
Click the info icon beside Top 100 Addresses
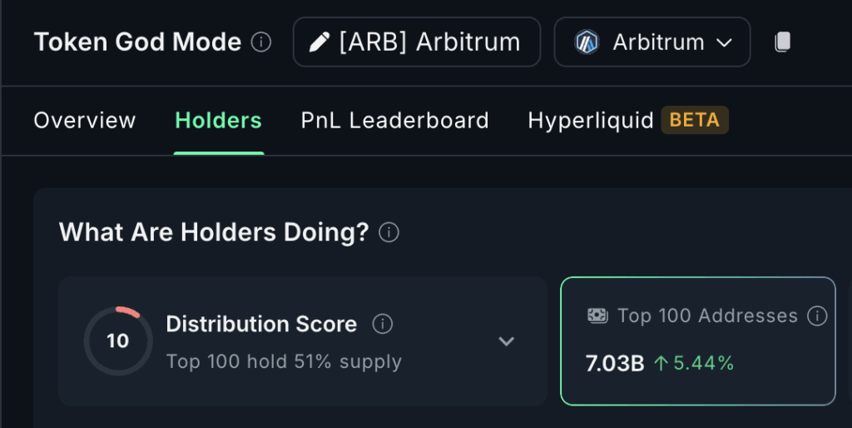(x=817, y=316)
